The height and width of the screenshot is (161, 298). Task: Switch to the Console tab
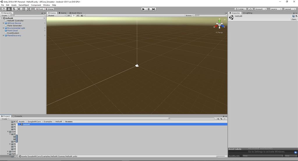pos(17,116)
